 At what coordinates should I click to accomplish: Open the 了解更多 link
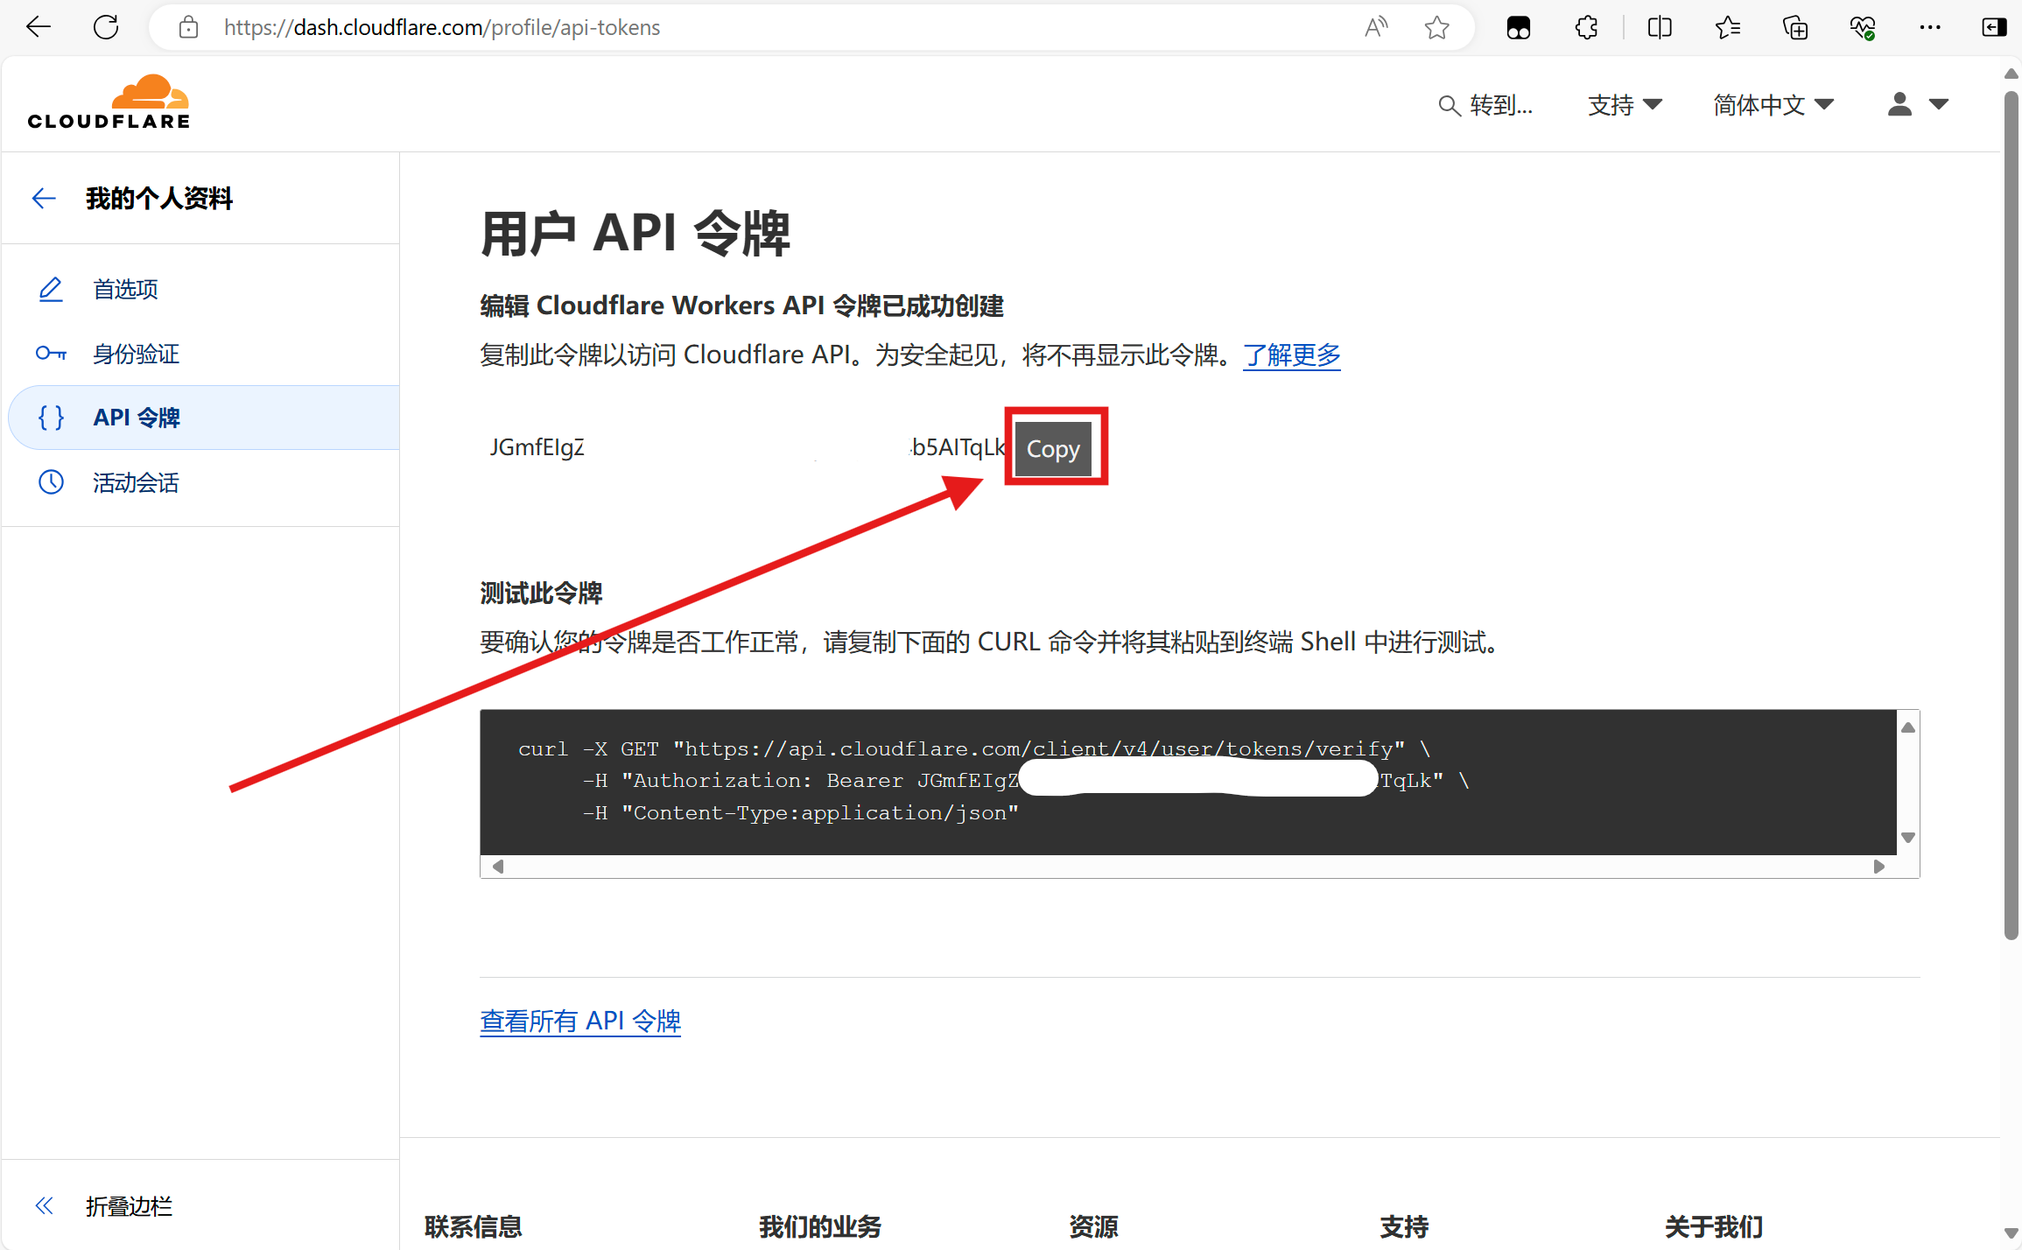1291,355
